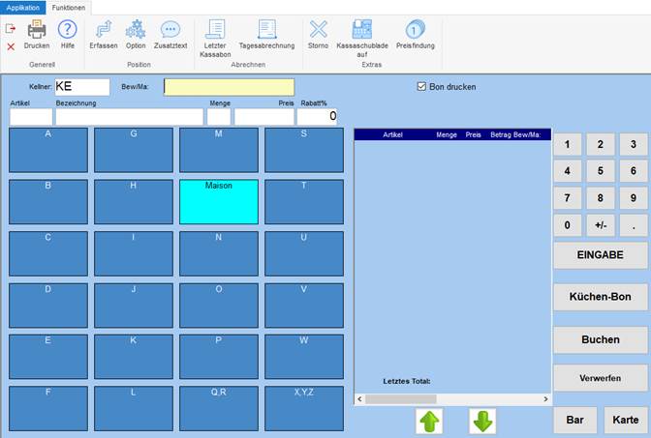
Task: Open the Tagesabrechnung report icon
Action: 266,32
